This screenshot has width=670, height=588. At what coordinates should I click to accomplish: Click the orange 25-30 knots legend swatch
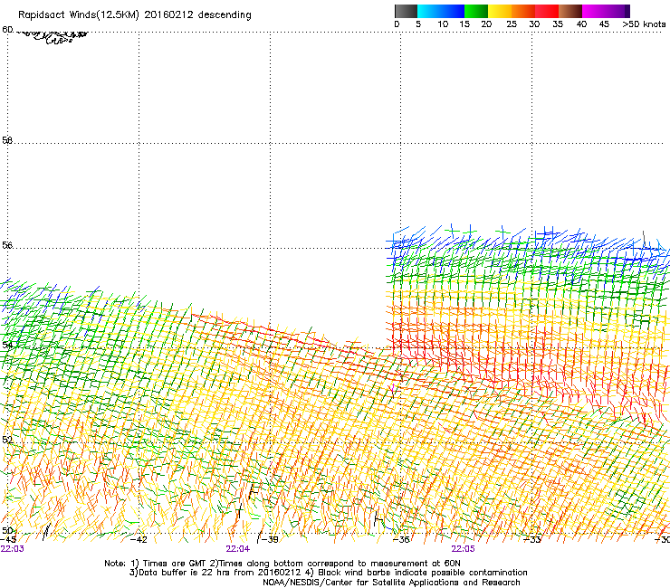523,11
